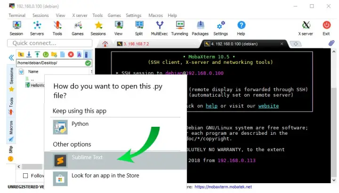Click the terminal scrollbar up arrow
This screenshot has height=193, width=339.
pos(334,52)
